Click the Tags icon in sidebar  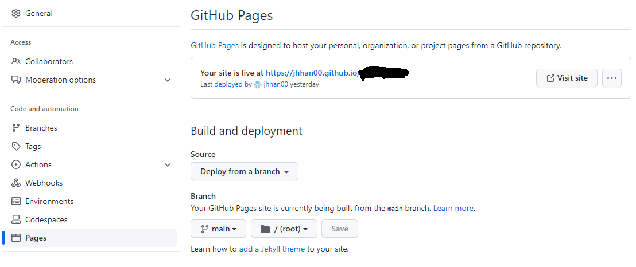pyautogui.click(x=16, y=146)
